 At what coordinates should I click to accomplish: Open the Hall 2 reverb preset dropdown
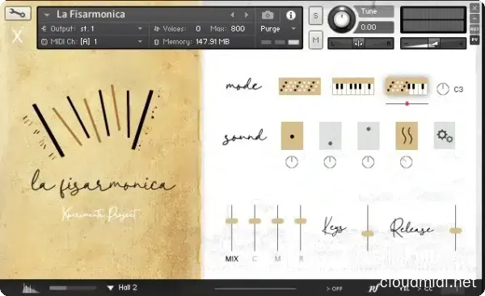pos(122,288)
